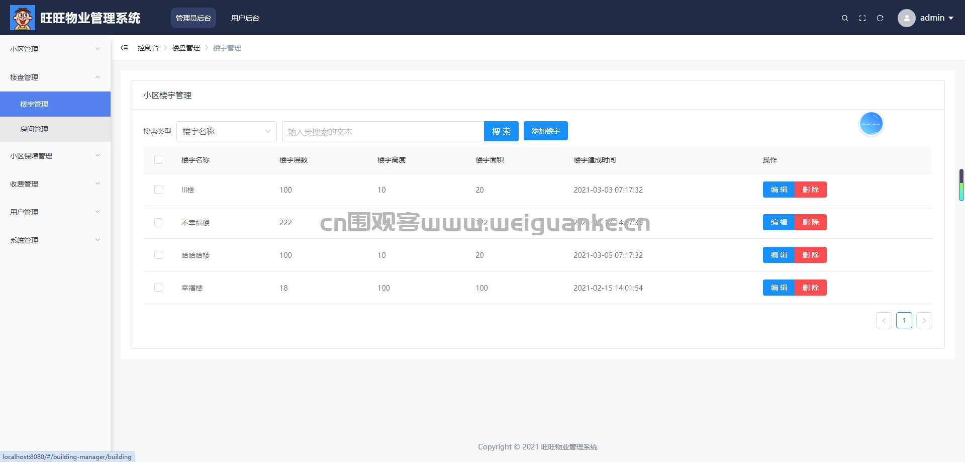Delete the 幸福楼 row

click(x=811, y=288)
